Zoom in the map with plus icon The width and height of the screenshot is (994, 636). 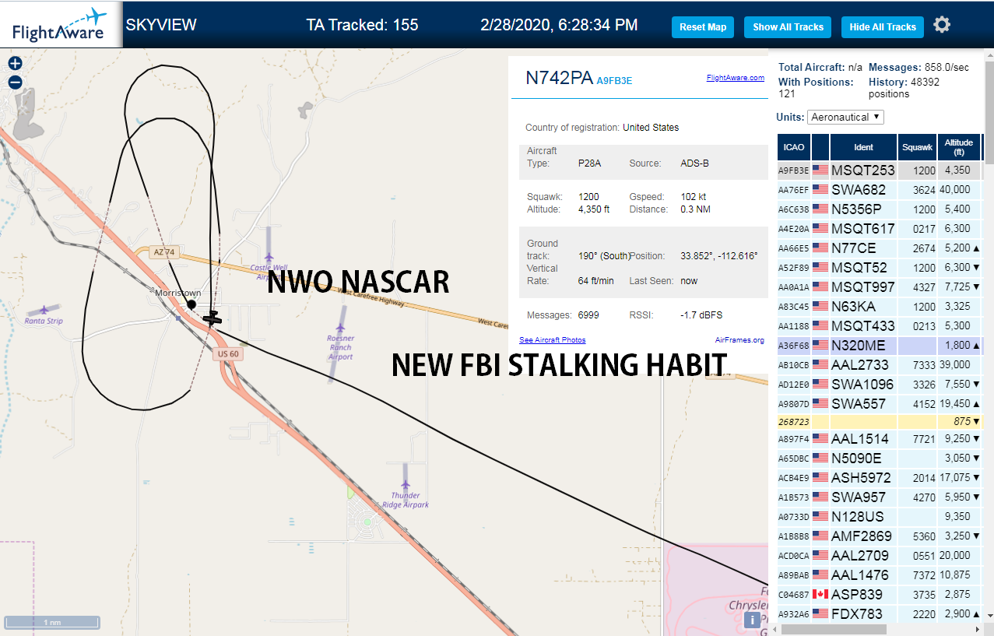pyautogui.click(x=15, y=64)
